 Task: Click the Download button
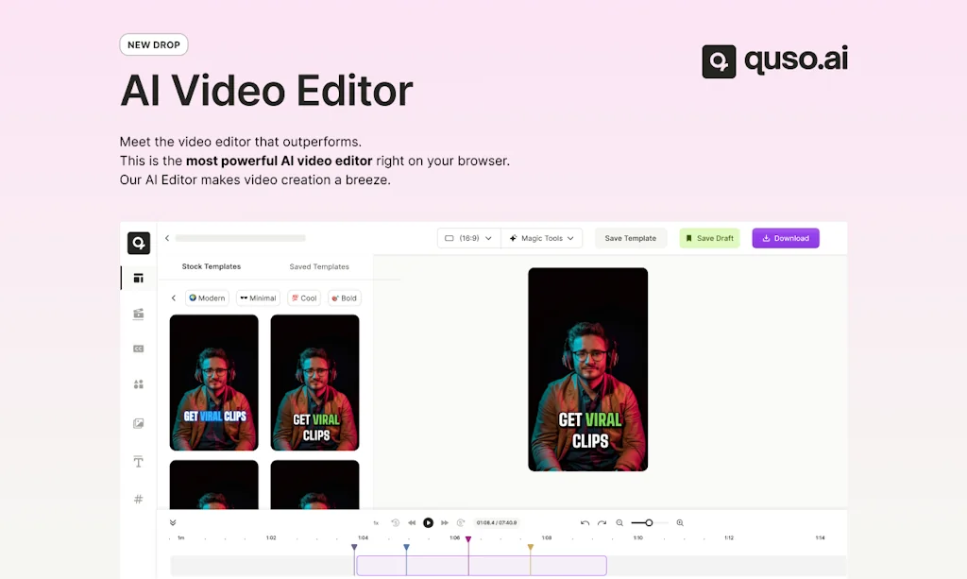(785, 238)
